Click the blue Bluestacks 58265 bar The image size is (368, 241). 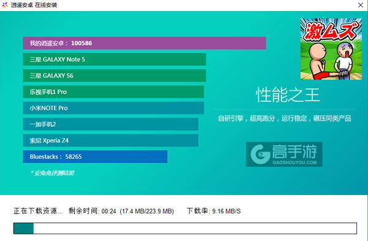[x=95, y=156]
